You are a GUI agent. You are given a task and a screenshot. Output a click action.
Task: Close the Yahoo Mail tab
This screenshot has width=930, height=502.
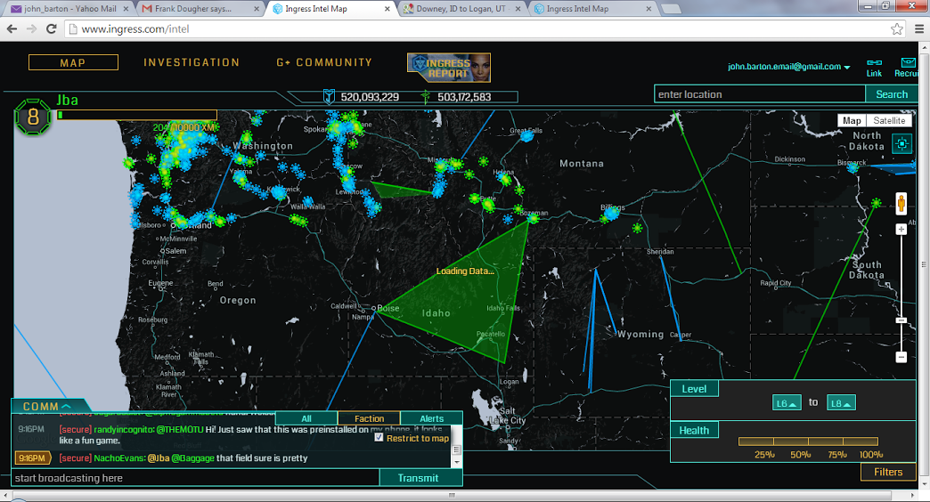click(126, 9)
